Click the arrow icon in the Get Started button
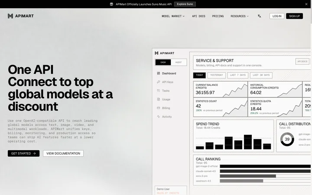 tap(34, 153)
